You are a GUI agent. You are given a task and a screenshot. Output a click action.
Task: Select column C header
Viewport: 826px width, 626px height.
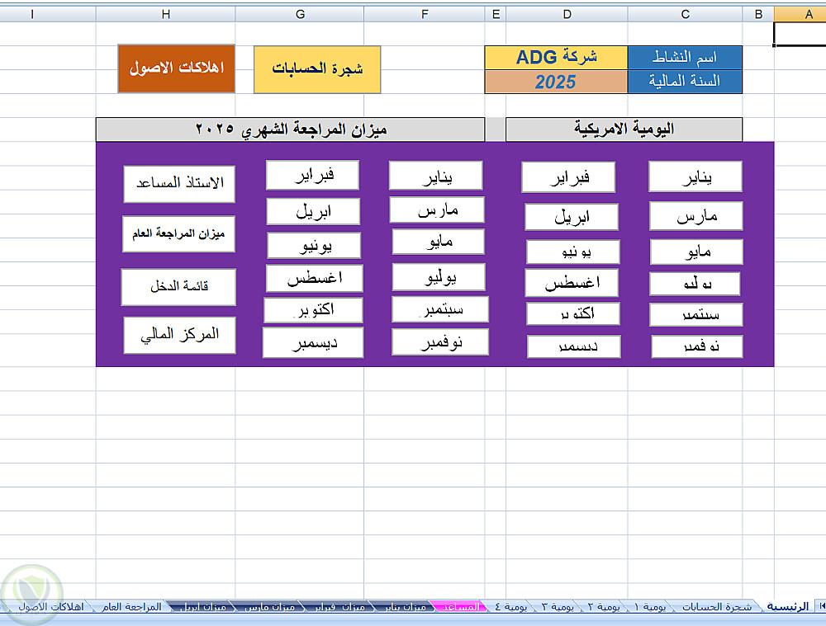(685, 14)
